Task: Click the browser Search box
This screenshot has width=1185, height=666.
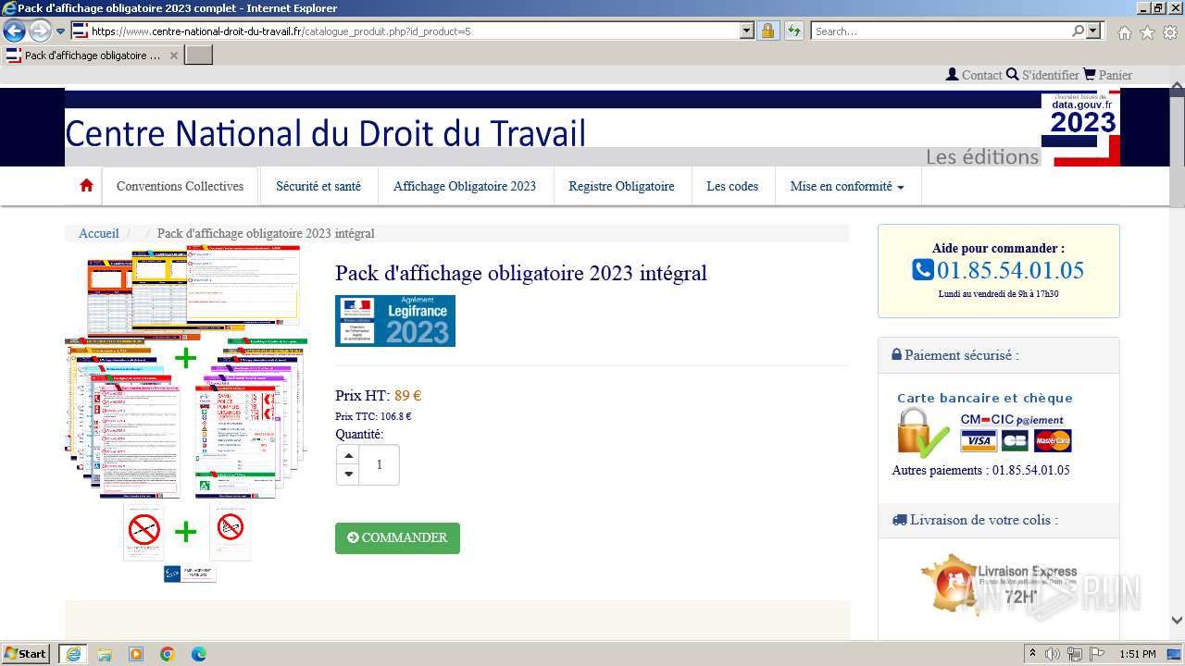Action: [x=942, y=31]
